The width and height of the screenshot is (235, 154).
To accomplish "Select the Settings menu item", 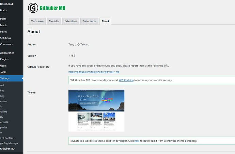I will pyautogui.click(x=5, y=79).
